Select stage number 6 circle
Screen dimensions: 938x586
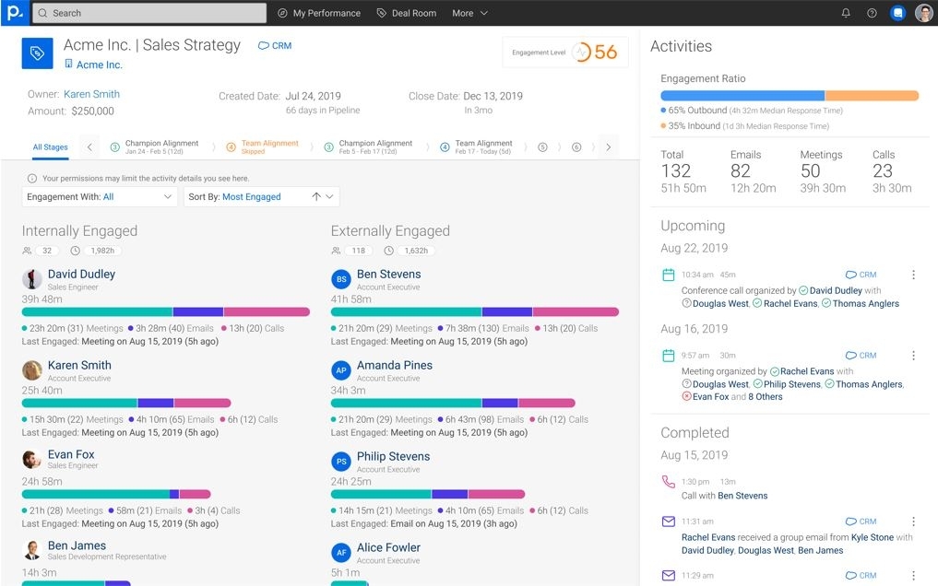576,146
